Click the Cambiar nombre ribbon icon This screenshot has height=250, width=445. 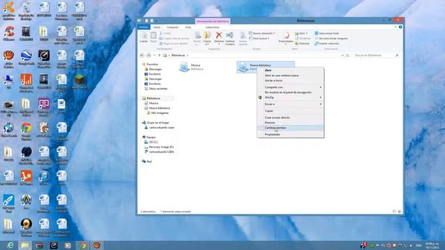(x=230, y=38)
